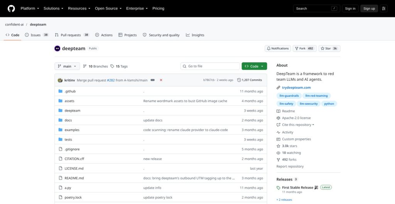Image resolution: width=395 pixels, height=204 pixels.
Task: Open the Pricing menu item
Action: (x=158, y=8)
